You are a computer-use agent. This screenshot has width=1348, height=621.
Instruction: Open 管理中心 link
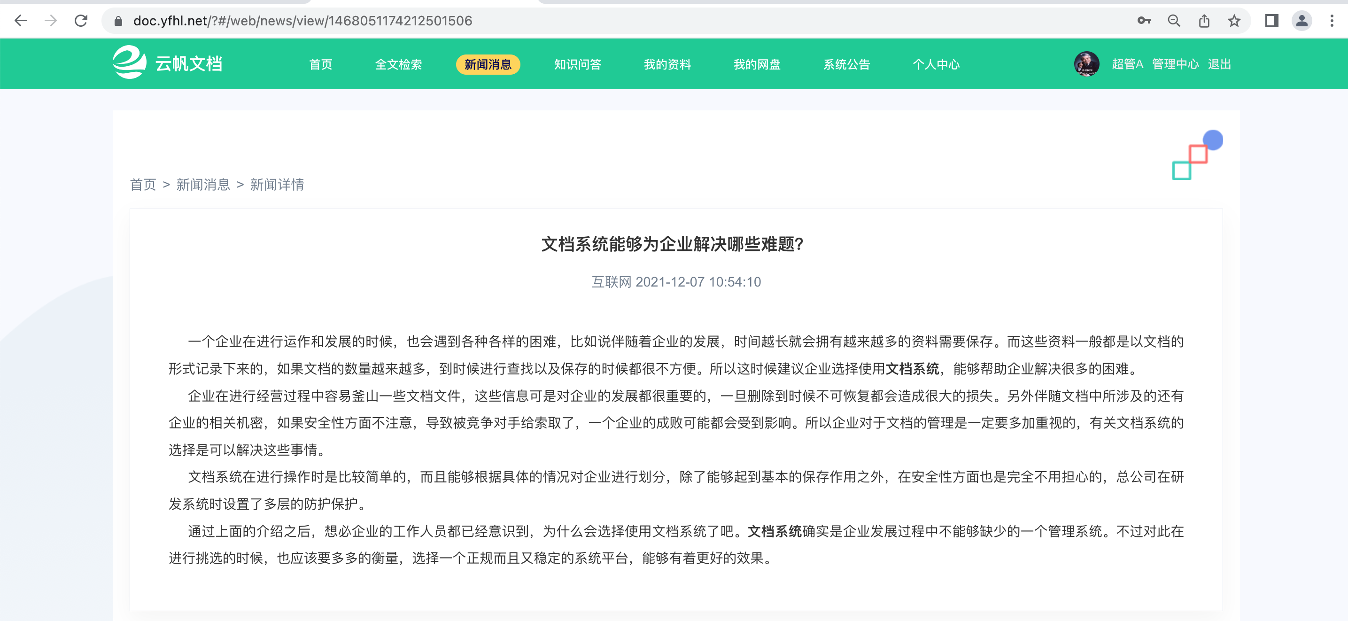pyautogui.click(x=1175, y=64)
